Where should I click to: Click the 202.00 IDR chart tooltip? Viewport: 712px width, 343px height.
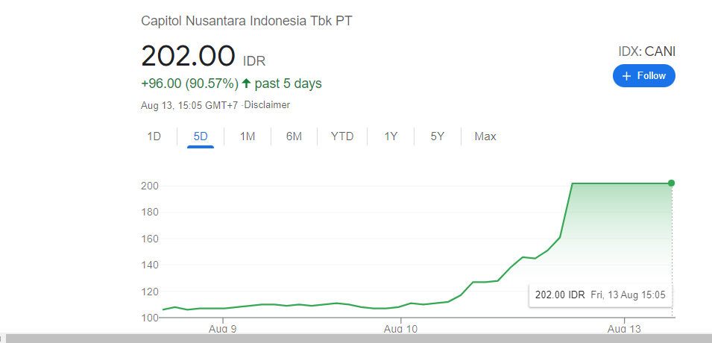(599, 295)
